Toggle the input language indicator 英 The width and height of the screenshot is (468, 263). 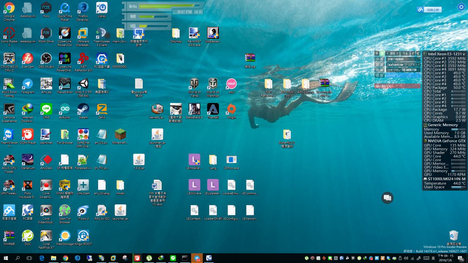pyautogui.click(x=433, y=258)
